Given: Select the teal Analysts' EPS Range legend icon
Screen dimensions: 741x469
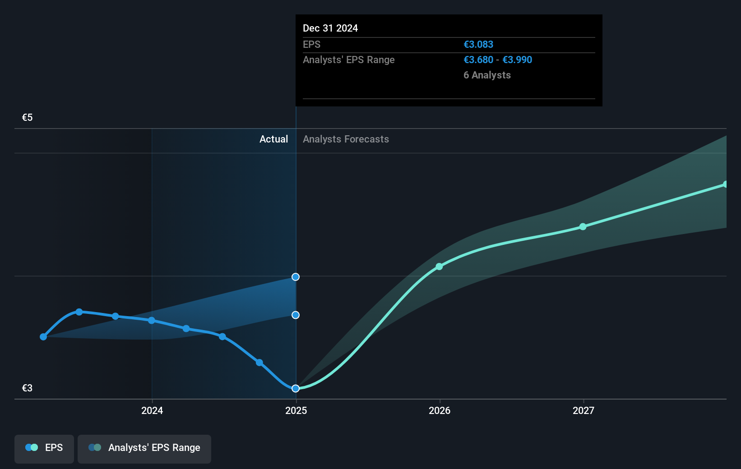Looking at the screenshot, I should click(x=95, y=447).
